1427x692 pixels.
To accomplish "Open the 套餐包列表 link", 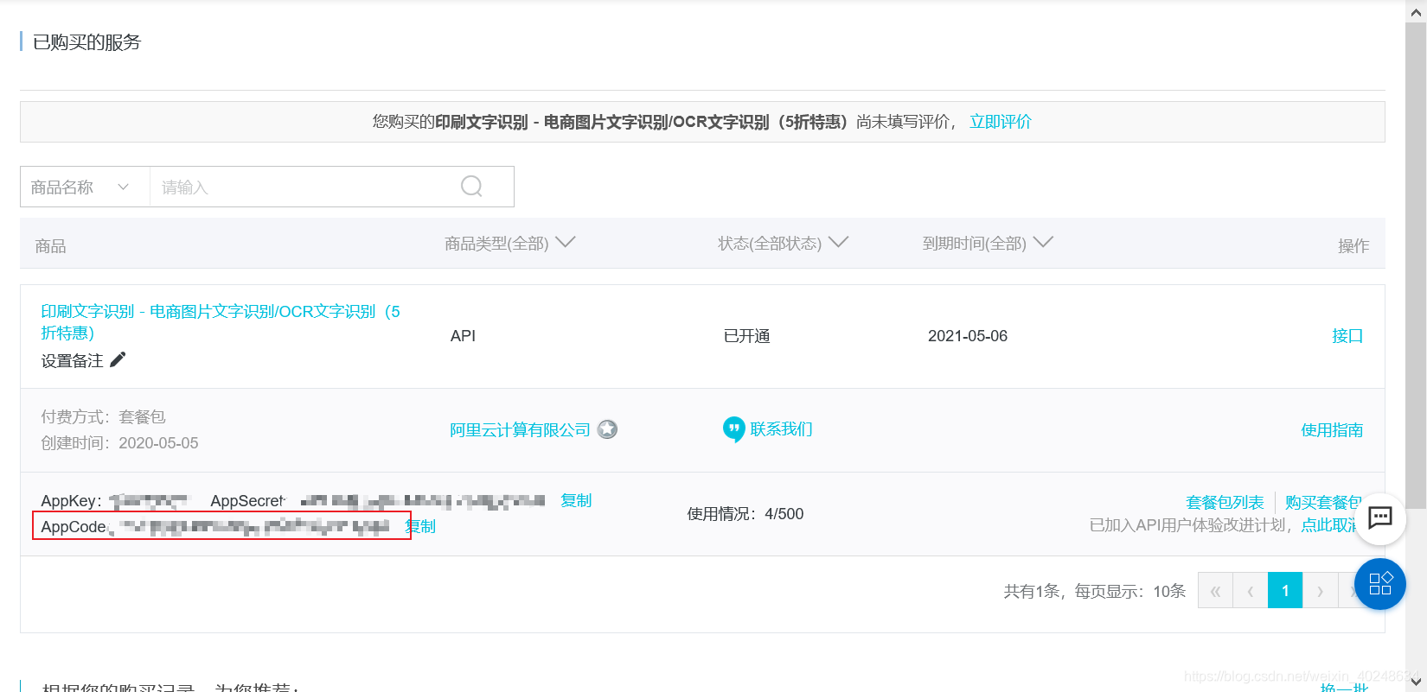I will tap(1225, 502).
